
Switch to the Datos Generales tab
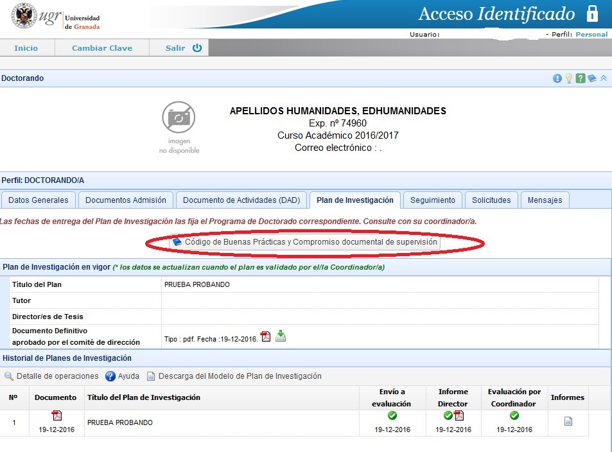tap(39, 200)
